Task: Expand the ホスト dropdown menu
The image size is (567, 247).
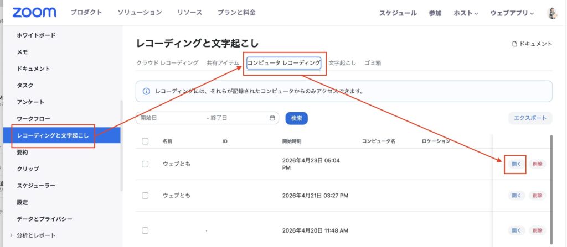Action: coord(467,13)
